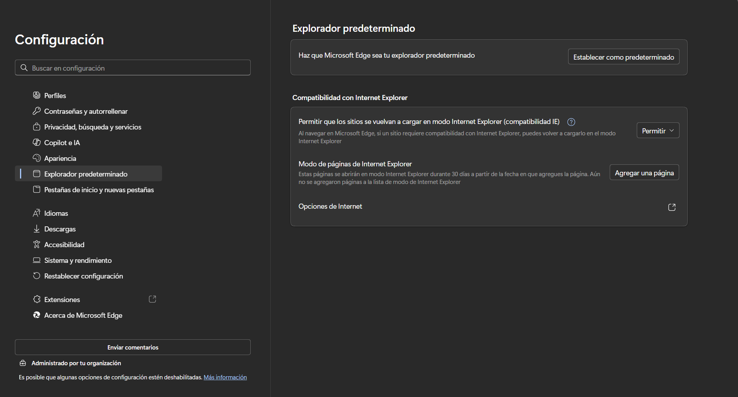The width and height of the screenshot is (738, 397).
Task: Click the Descargas download arrow icon
Action: [x=36, y=229]
